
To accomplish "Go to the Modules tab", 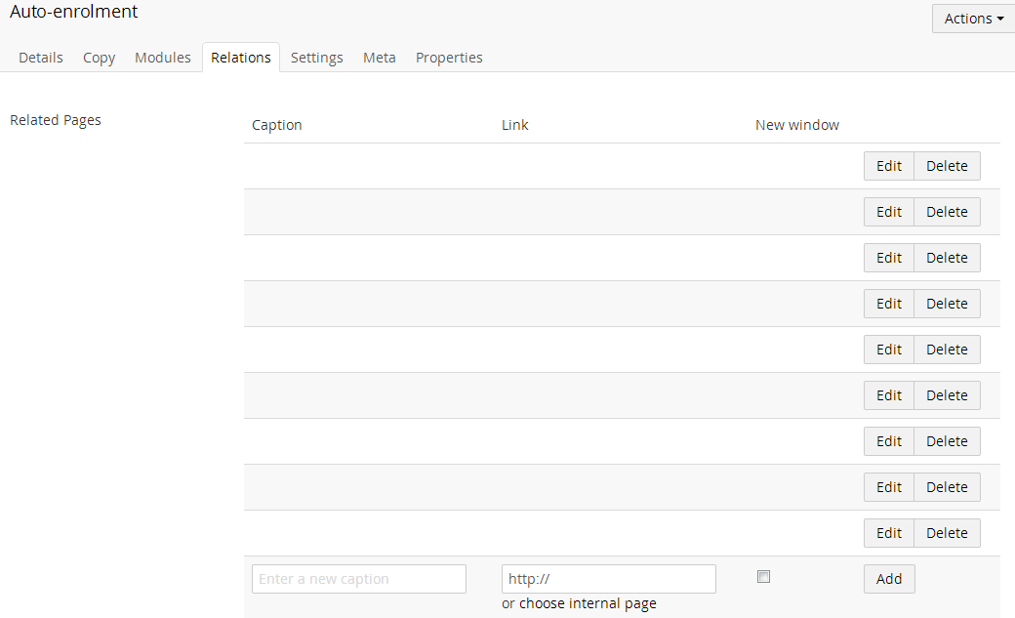I will pos(163,58).
